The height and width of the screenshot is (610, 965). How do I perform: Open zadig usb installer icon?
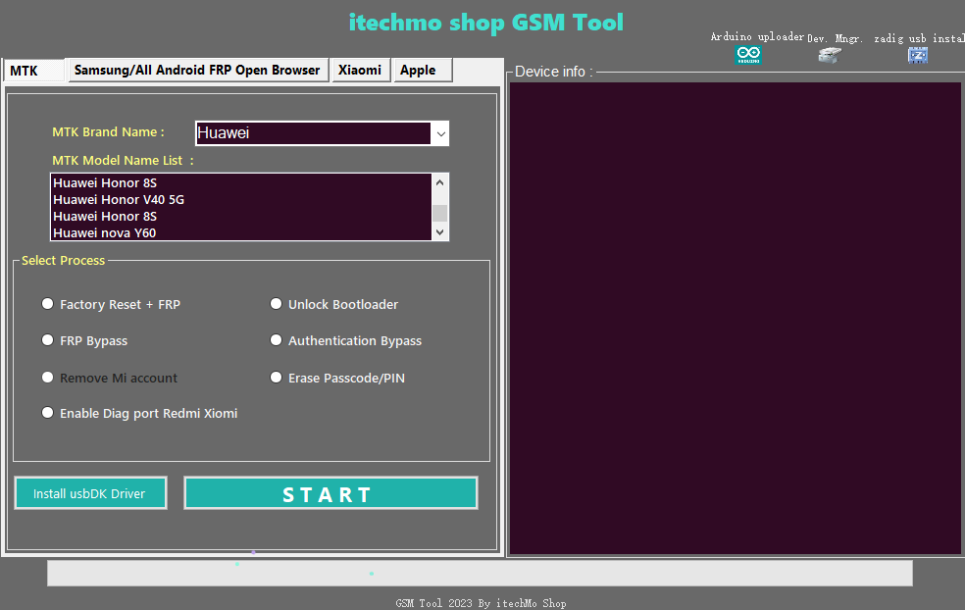tap(918, 55)
